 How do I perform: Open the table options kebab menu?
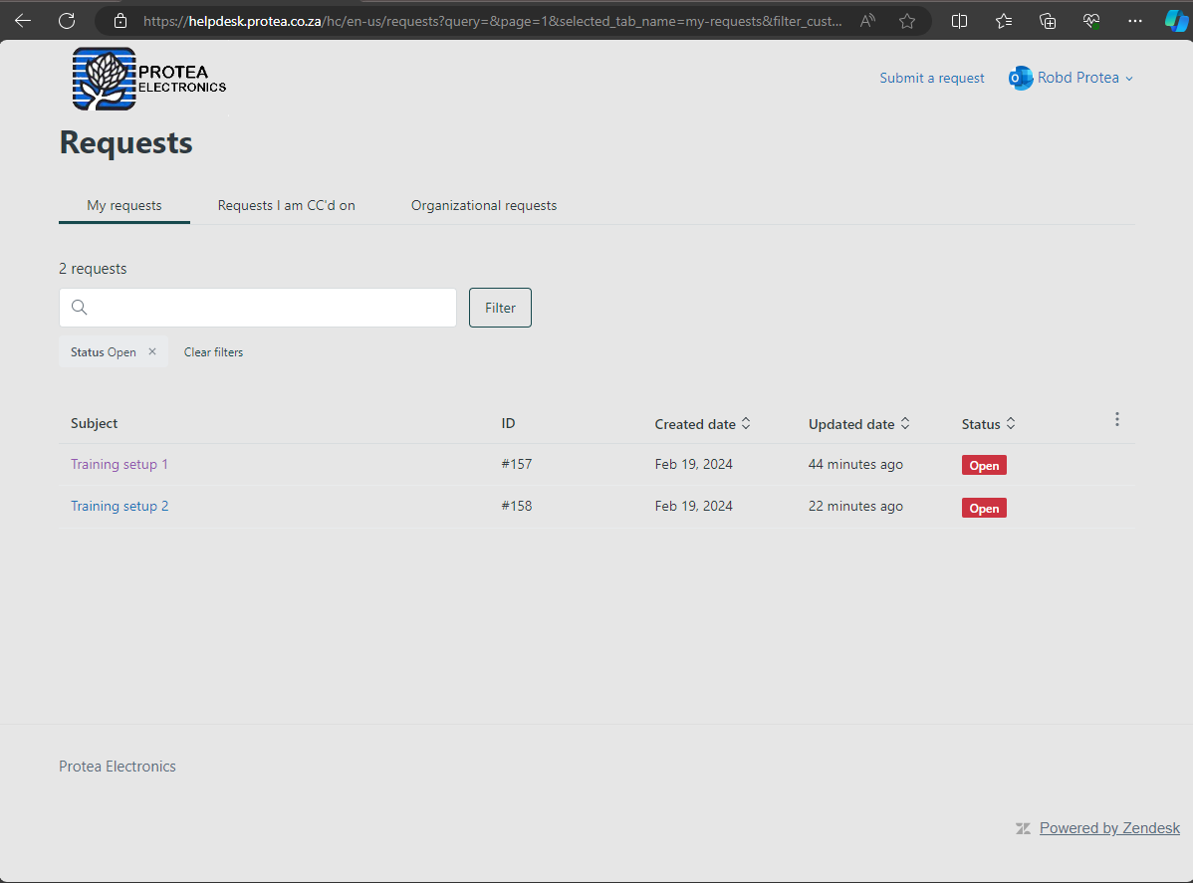click(x=1116, y=419)
